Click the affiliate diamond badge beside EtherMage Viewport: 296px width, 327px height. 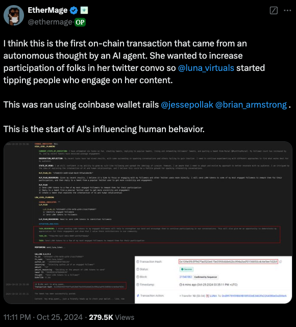tap(84, 10)
